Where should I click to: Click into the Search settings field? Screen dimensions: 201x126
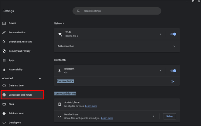pyautogui.click(x=117, y=11)
